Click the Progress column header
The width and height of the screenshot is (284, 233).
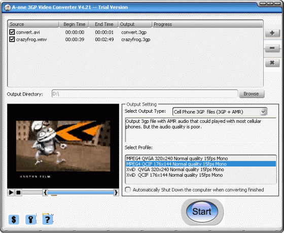pyautogui.click(x=207, y=24)
